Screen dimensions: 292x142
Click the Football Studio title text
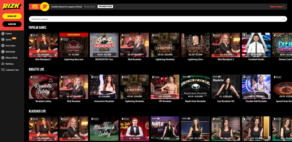[x=256, y=59]
